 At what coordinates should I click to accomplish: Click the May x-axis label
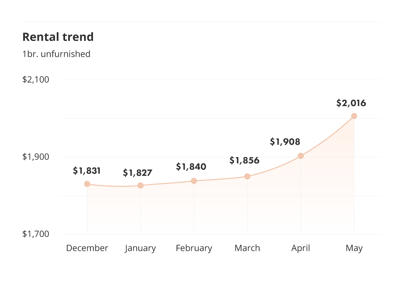coord(354,248)
